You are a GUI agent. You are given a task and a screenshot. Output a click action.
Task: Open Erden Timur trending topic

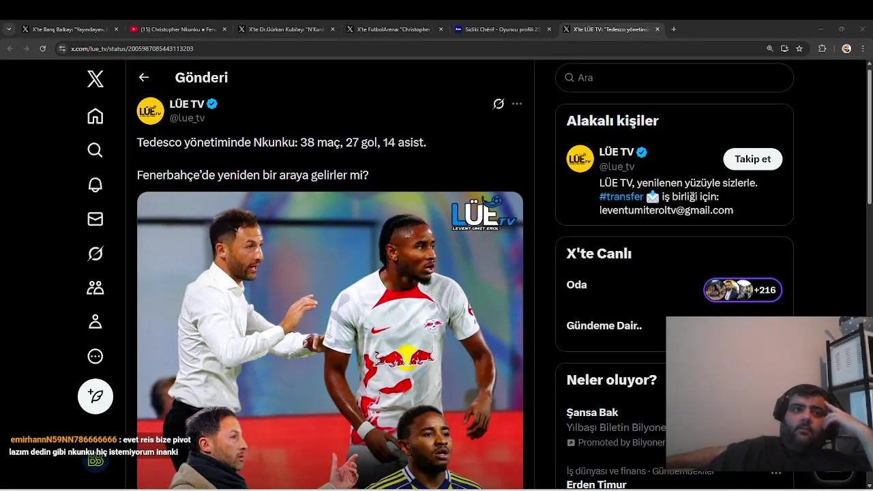pyautogui.click(x=597, y=484)
